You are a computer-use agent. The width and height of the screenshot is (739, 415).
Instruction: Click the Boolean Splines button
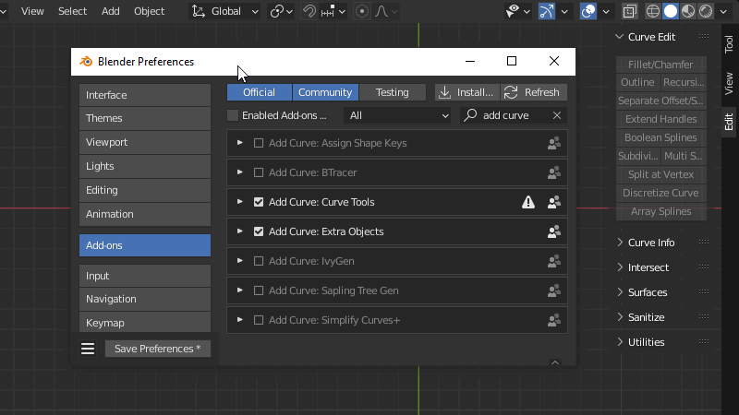660,137
